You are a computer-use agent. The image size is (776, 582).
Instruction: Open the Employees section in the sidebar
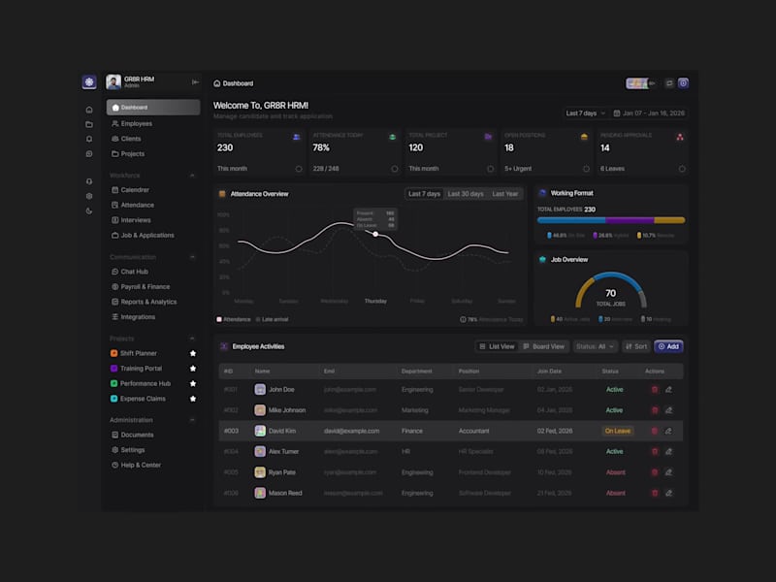click(x=134, y=123)
